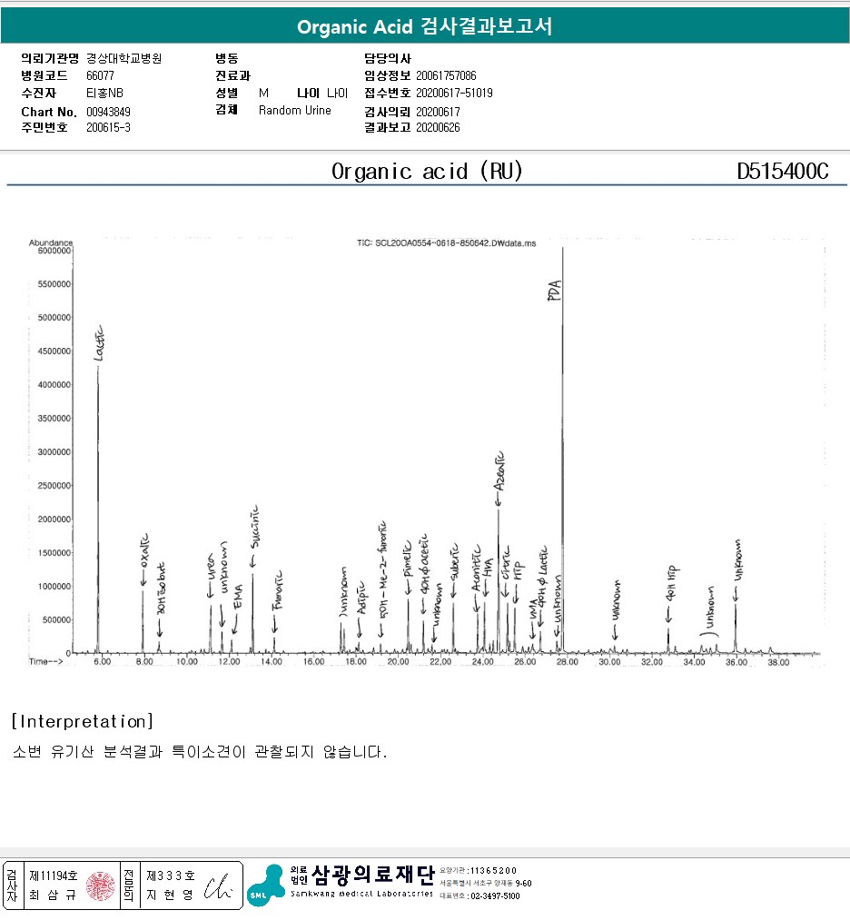This screenshot has width=850, height=920.
Task: Click the 삼광의료재단 organization name
Action: pos(373,875)
